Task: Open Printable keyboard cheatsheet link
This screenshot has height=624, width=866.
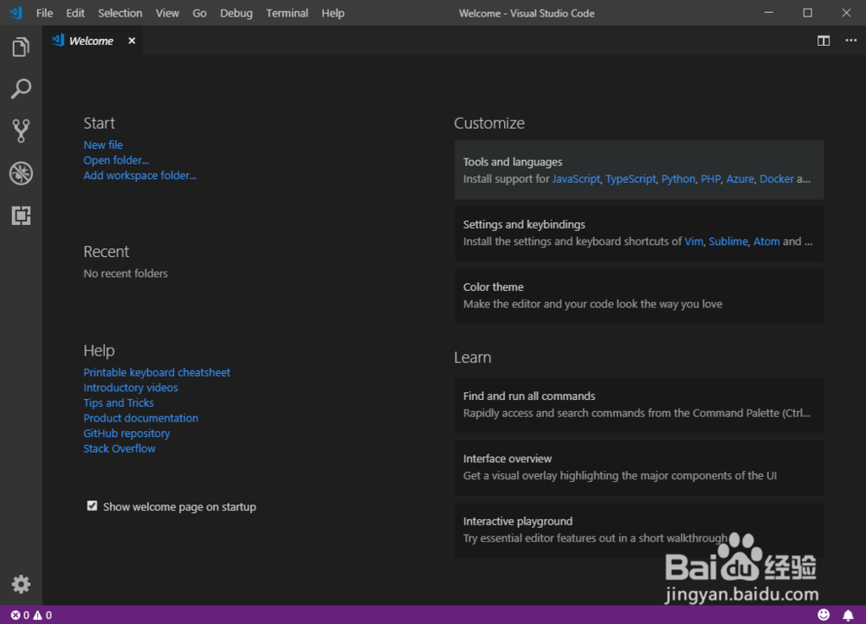Action: tap(157, 373)
